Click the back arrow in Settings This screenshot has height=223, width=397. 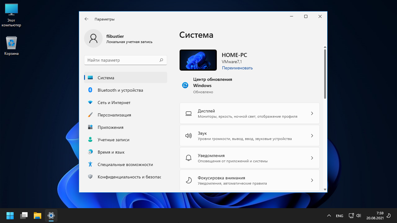[x=87, y=19]
